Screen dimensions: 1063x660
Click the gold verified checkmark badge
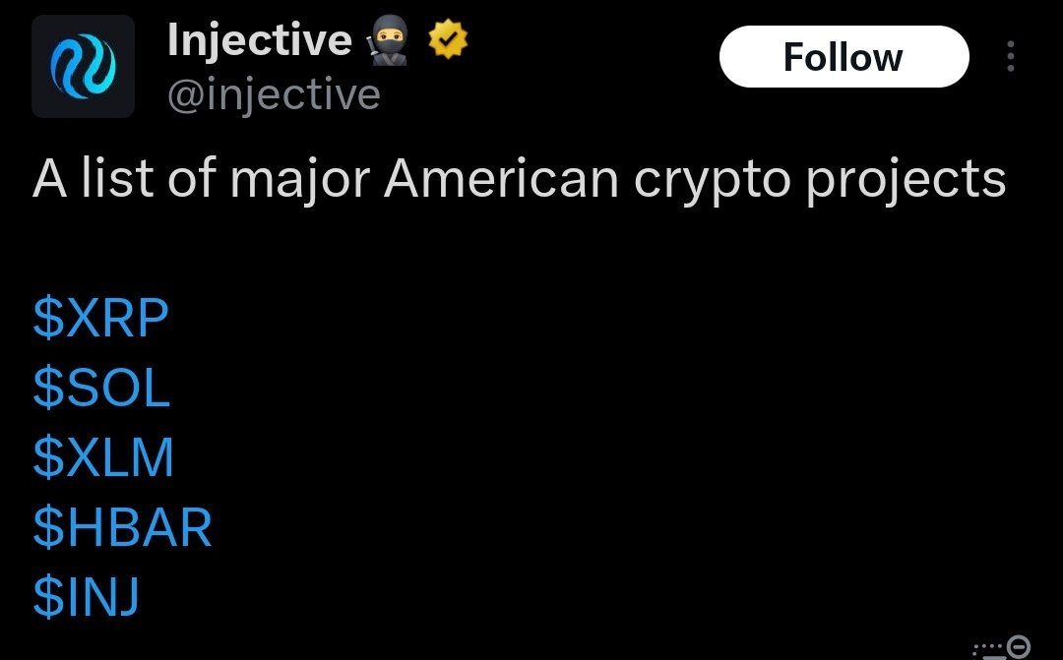point(448,40)
